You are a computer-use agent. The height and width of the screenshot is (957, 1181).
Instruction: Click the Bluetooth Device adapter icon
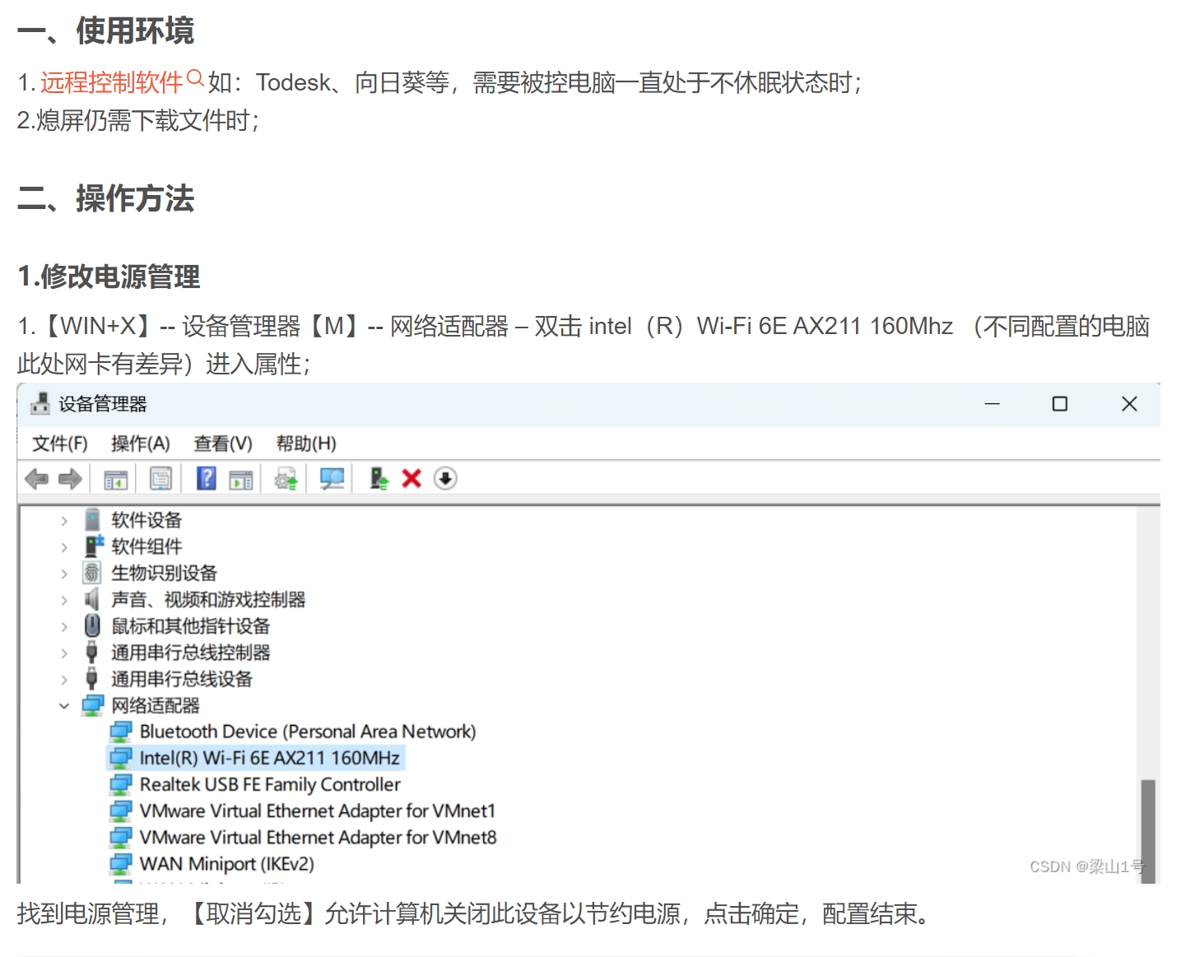121,732
